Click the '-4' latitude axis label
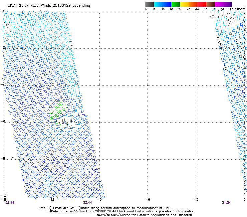247x217 pixels. point(3,84)
